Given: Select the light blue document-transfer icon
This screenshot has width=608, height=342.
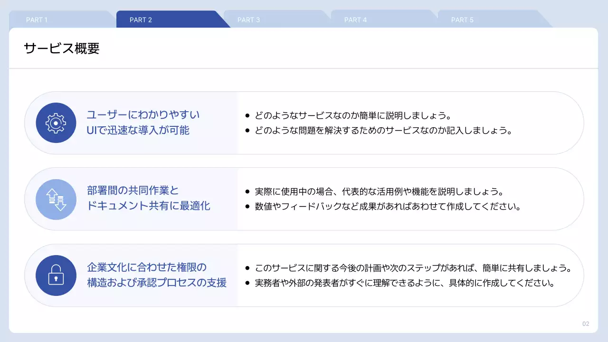Looking at the screenshot, I should [x=56, y=199].
